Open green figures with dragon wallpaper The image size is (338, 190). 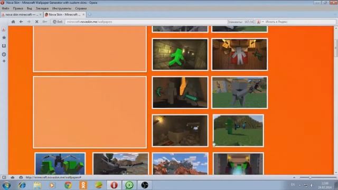60,164
